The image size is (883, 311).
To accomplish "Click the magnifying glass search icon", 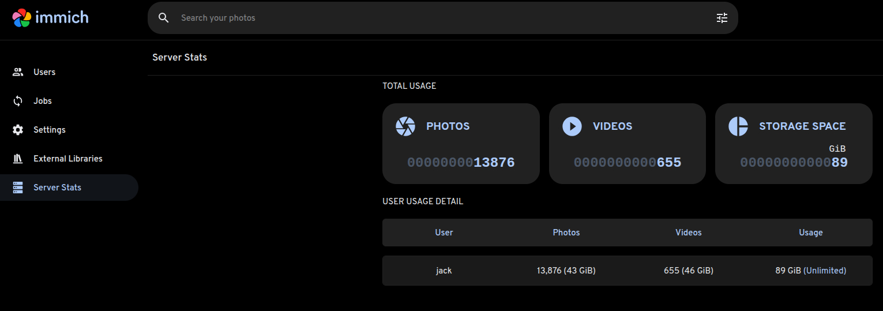I will point(164,18).
